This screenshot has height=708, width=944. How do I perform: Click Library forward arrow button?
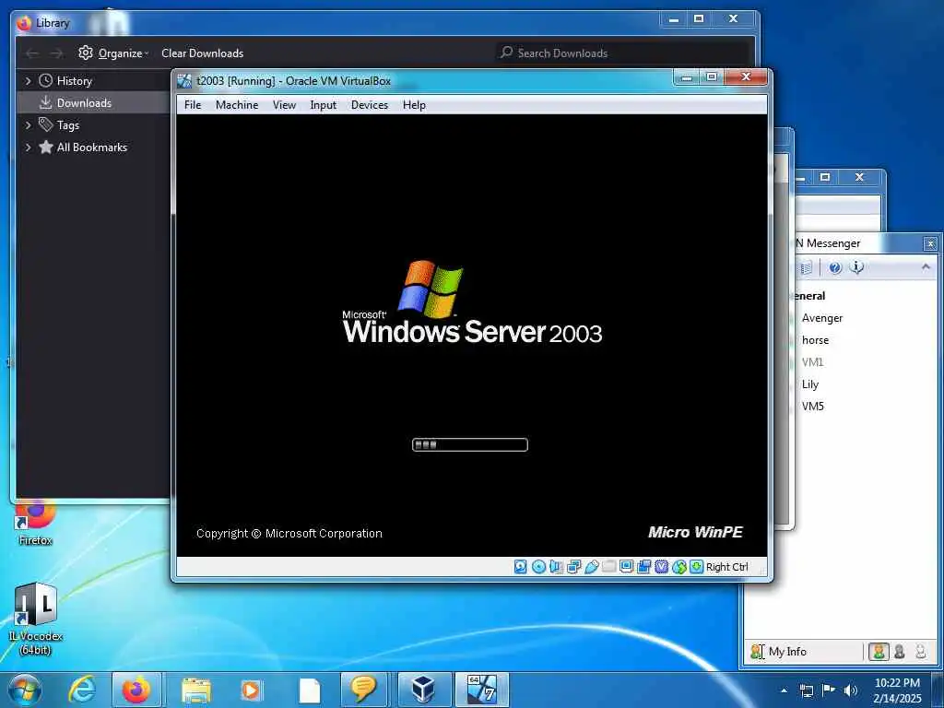tap(56, 53)
